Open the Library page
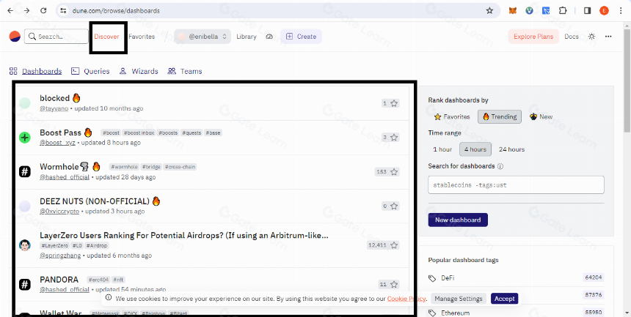 pyautogui.click(x=247, y=37)
